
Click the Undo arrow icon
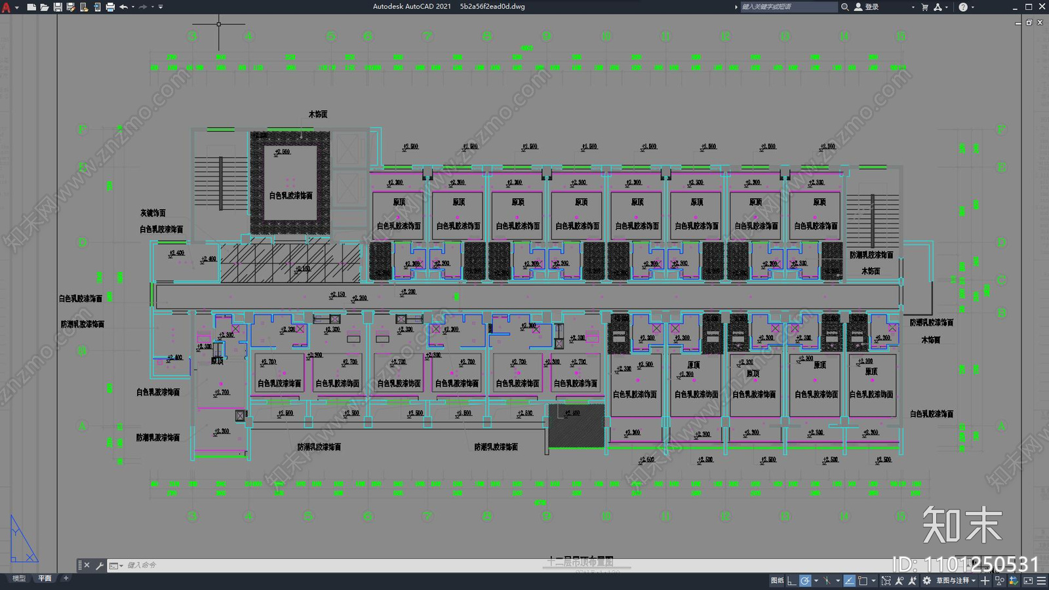(123, 7)
